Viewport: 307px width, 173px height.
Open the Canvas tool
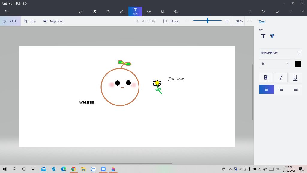[x=162, y=12]
